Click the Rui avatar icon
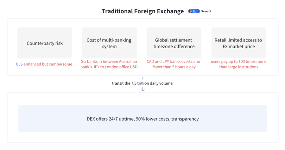285x150 pixels. click(190, 11)
